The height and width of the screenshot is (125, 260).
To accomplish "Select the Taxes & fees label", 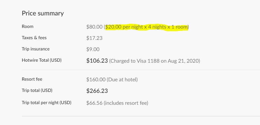I will click(x=34, y=38).
